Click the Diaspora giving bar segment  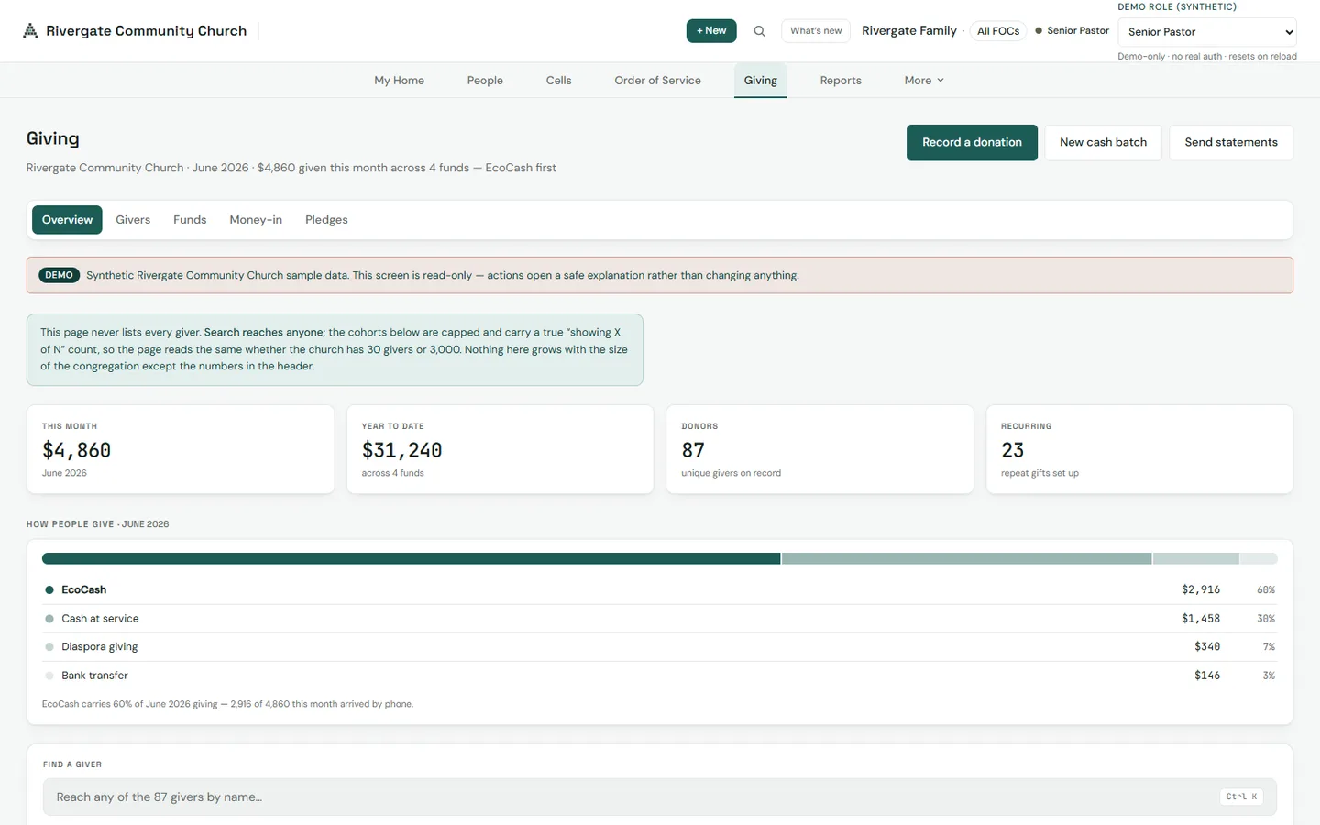pos(1195,558)
